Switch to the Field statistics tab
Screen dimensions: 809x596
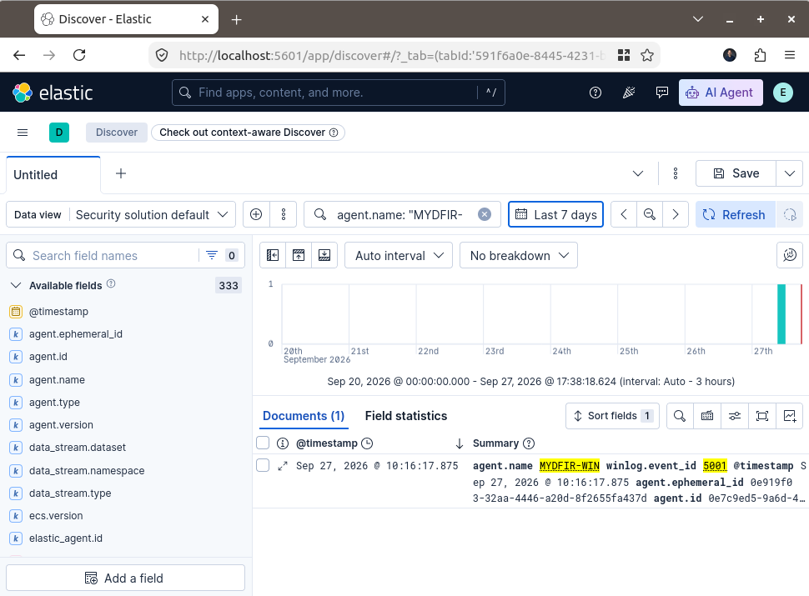coord(406,416)
